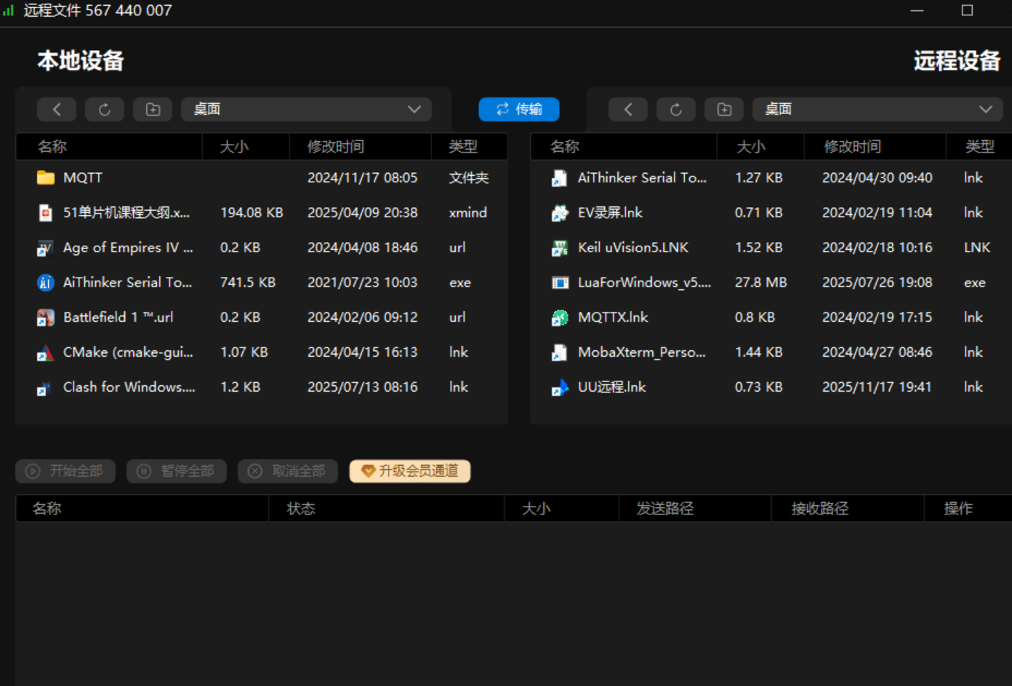Expand remote 桌面 path dropdown

(x=985, y=109)
